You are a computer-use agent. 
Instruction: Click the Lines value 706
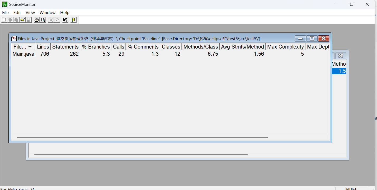coord(45,54)
